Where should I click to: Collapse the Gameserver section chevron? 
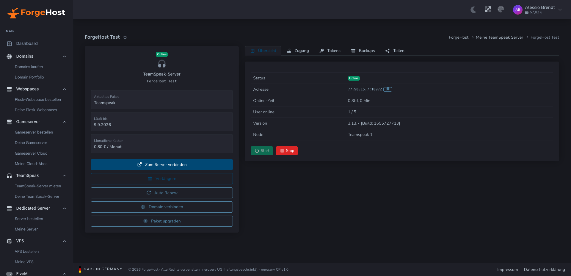pos(65,122)
